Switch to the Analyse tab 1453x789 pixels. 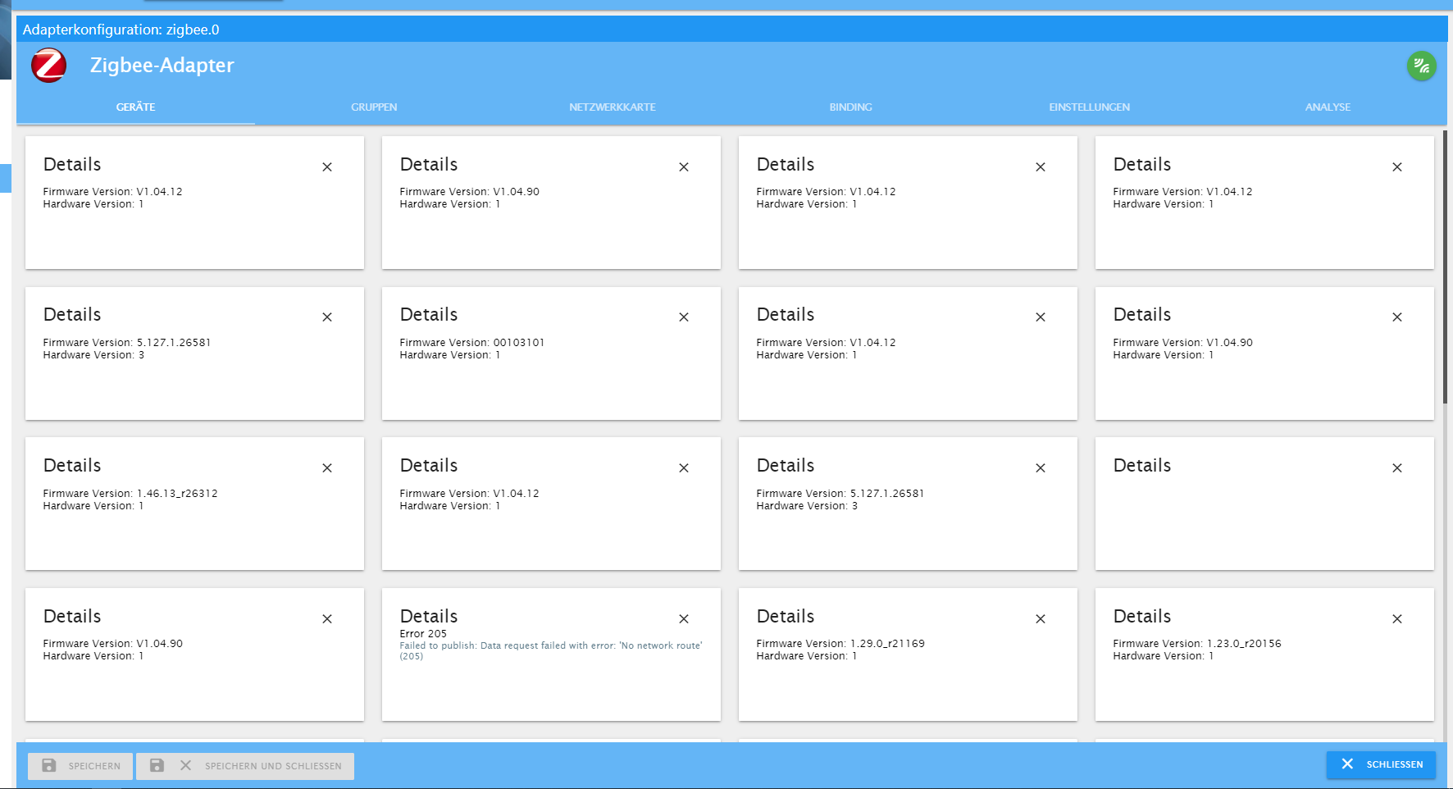point(1328,107)
